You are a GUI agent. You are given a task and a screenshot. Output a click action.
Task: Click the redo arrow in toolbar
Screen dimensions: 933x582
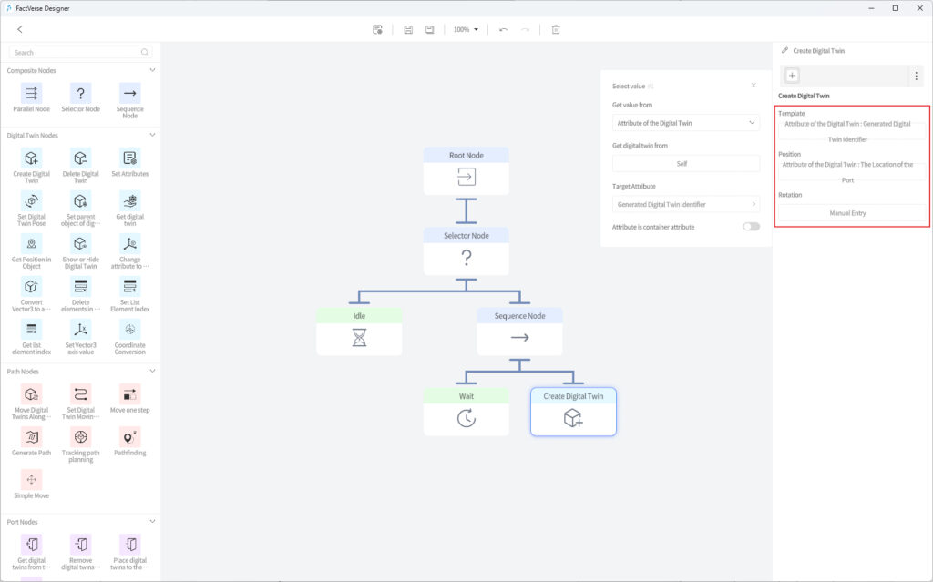click(525, 30)
